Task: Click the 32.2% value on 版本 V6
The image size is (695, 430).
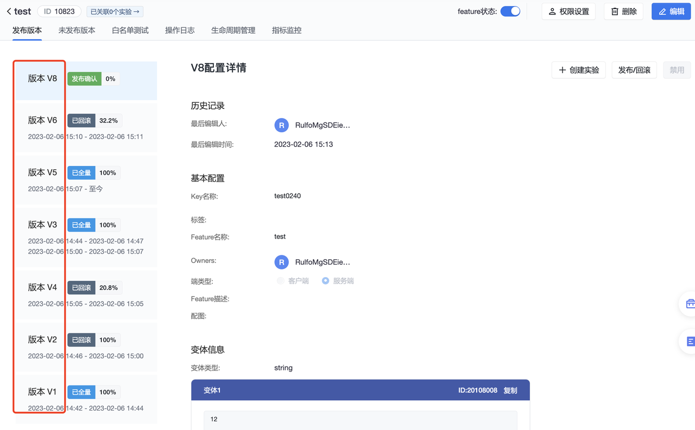Action: [109, 120]
